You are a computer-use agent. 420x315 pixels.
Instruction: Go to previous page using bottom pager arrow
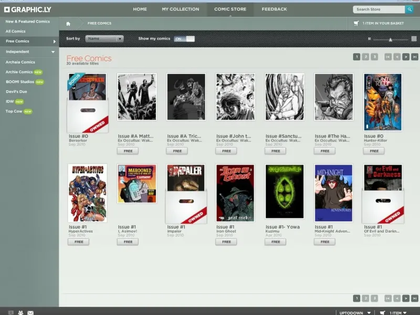397,298
